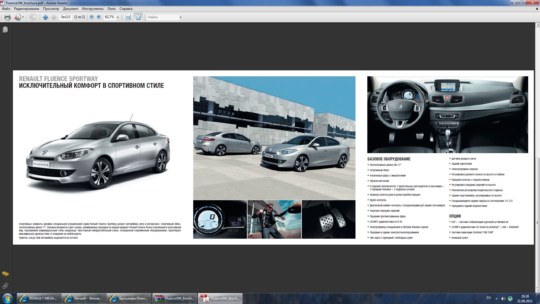540x304 pixels.
Task: Click the scrollbar down arrow
Action: coord(537,290)
